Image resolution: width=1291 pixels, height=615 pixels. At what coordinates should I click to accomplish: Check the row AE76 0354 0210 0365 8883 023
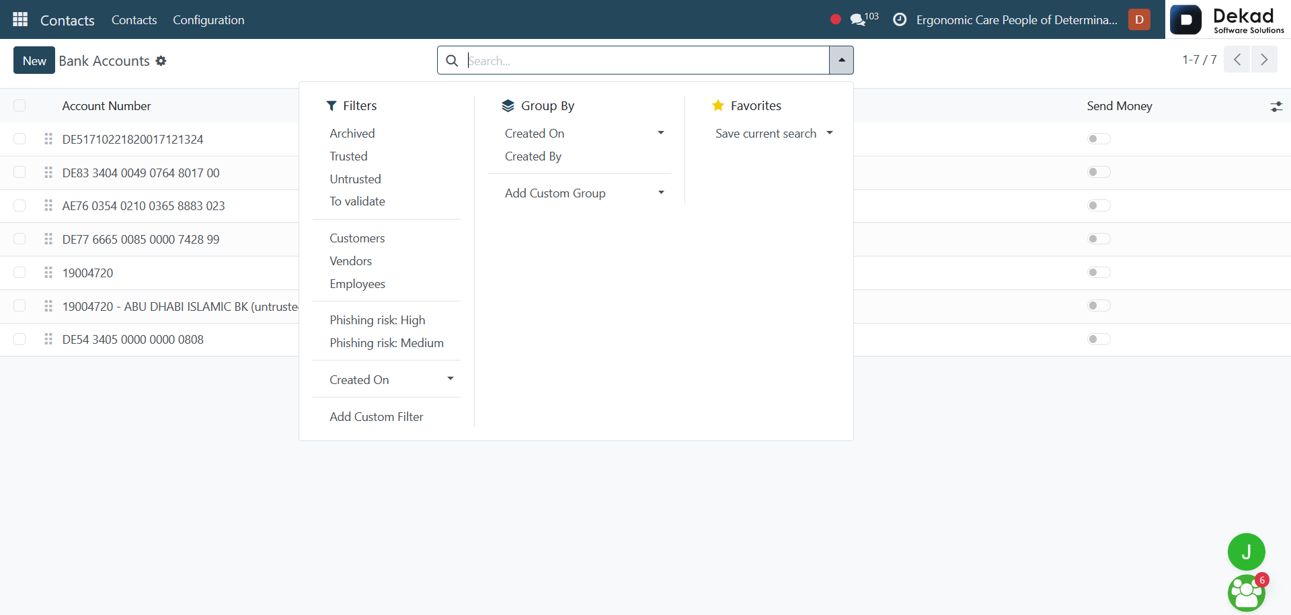(19, 205)
